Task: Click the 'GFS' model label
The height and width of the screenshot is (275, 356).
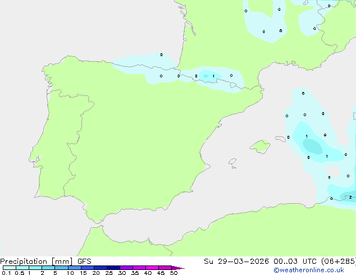Action: pyautogui.click(x=84, y=262)
